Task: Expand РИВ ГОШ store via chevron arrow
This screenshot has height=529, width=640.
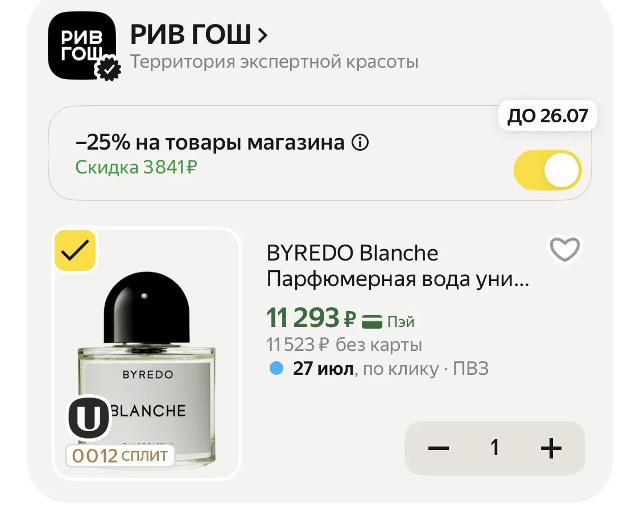Action: [x=263, y=35]
